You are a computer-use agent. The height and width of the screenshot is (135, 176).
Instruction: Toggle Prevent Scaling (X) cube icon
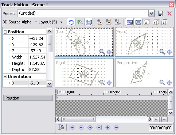pyautogui.click(x=146, y=22)
